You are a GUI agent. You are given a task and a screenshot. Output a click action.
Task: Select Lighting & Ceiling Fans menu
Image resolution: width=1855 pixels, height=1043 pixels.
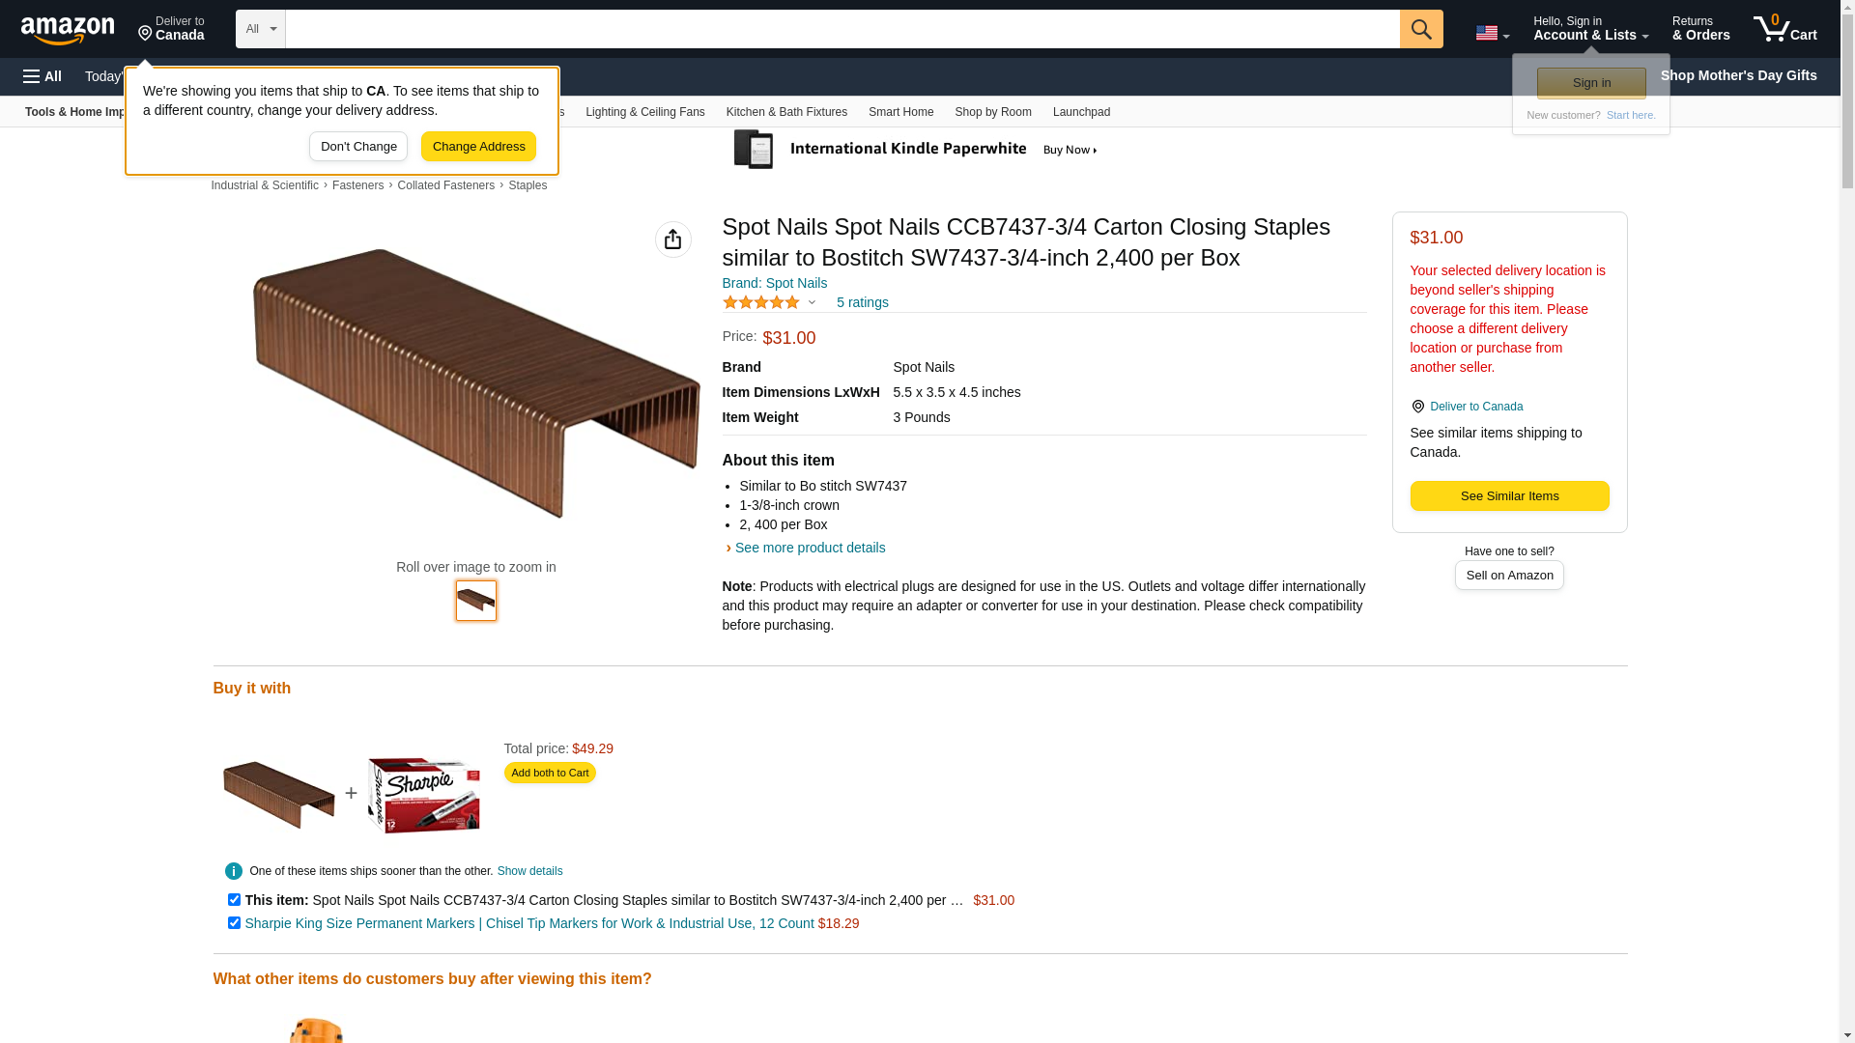pos(644,112)
